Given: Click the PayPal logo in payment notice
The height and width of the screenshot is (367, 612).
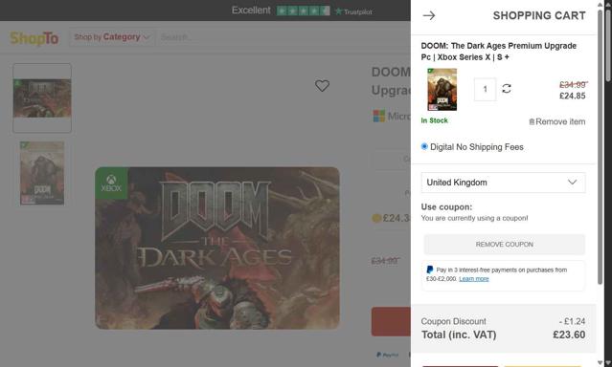Looking at the screenshot, I should point(430,270).
